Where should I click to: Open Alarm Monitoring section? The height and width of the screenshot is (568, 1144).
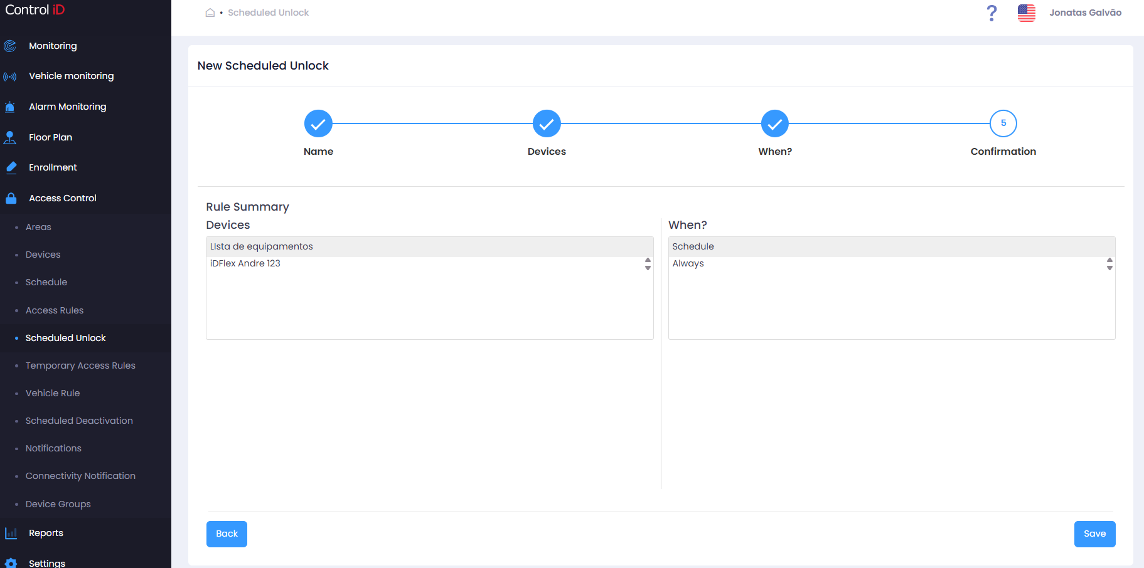tap(67, 107)
